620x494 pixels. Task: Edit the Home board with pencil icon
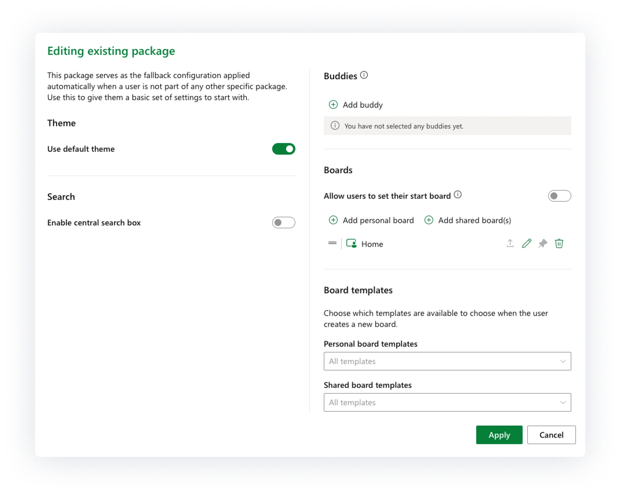point(526,243)
